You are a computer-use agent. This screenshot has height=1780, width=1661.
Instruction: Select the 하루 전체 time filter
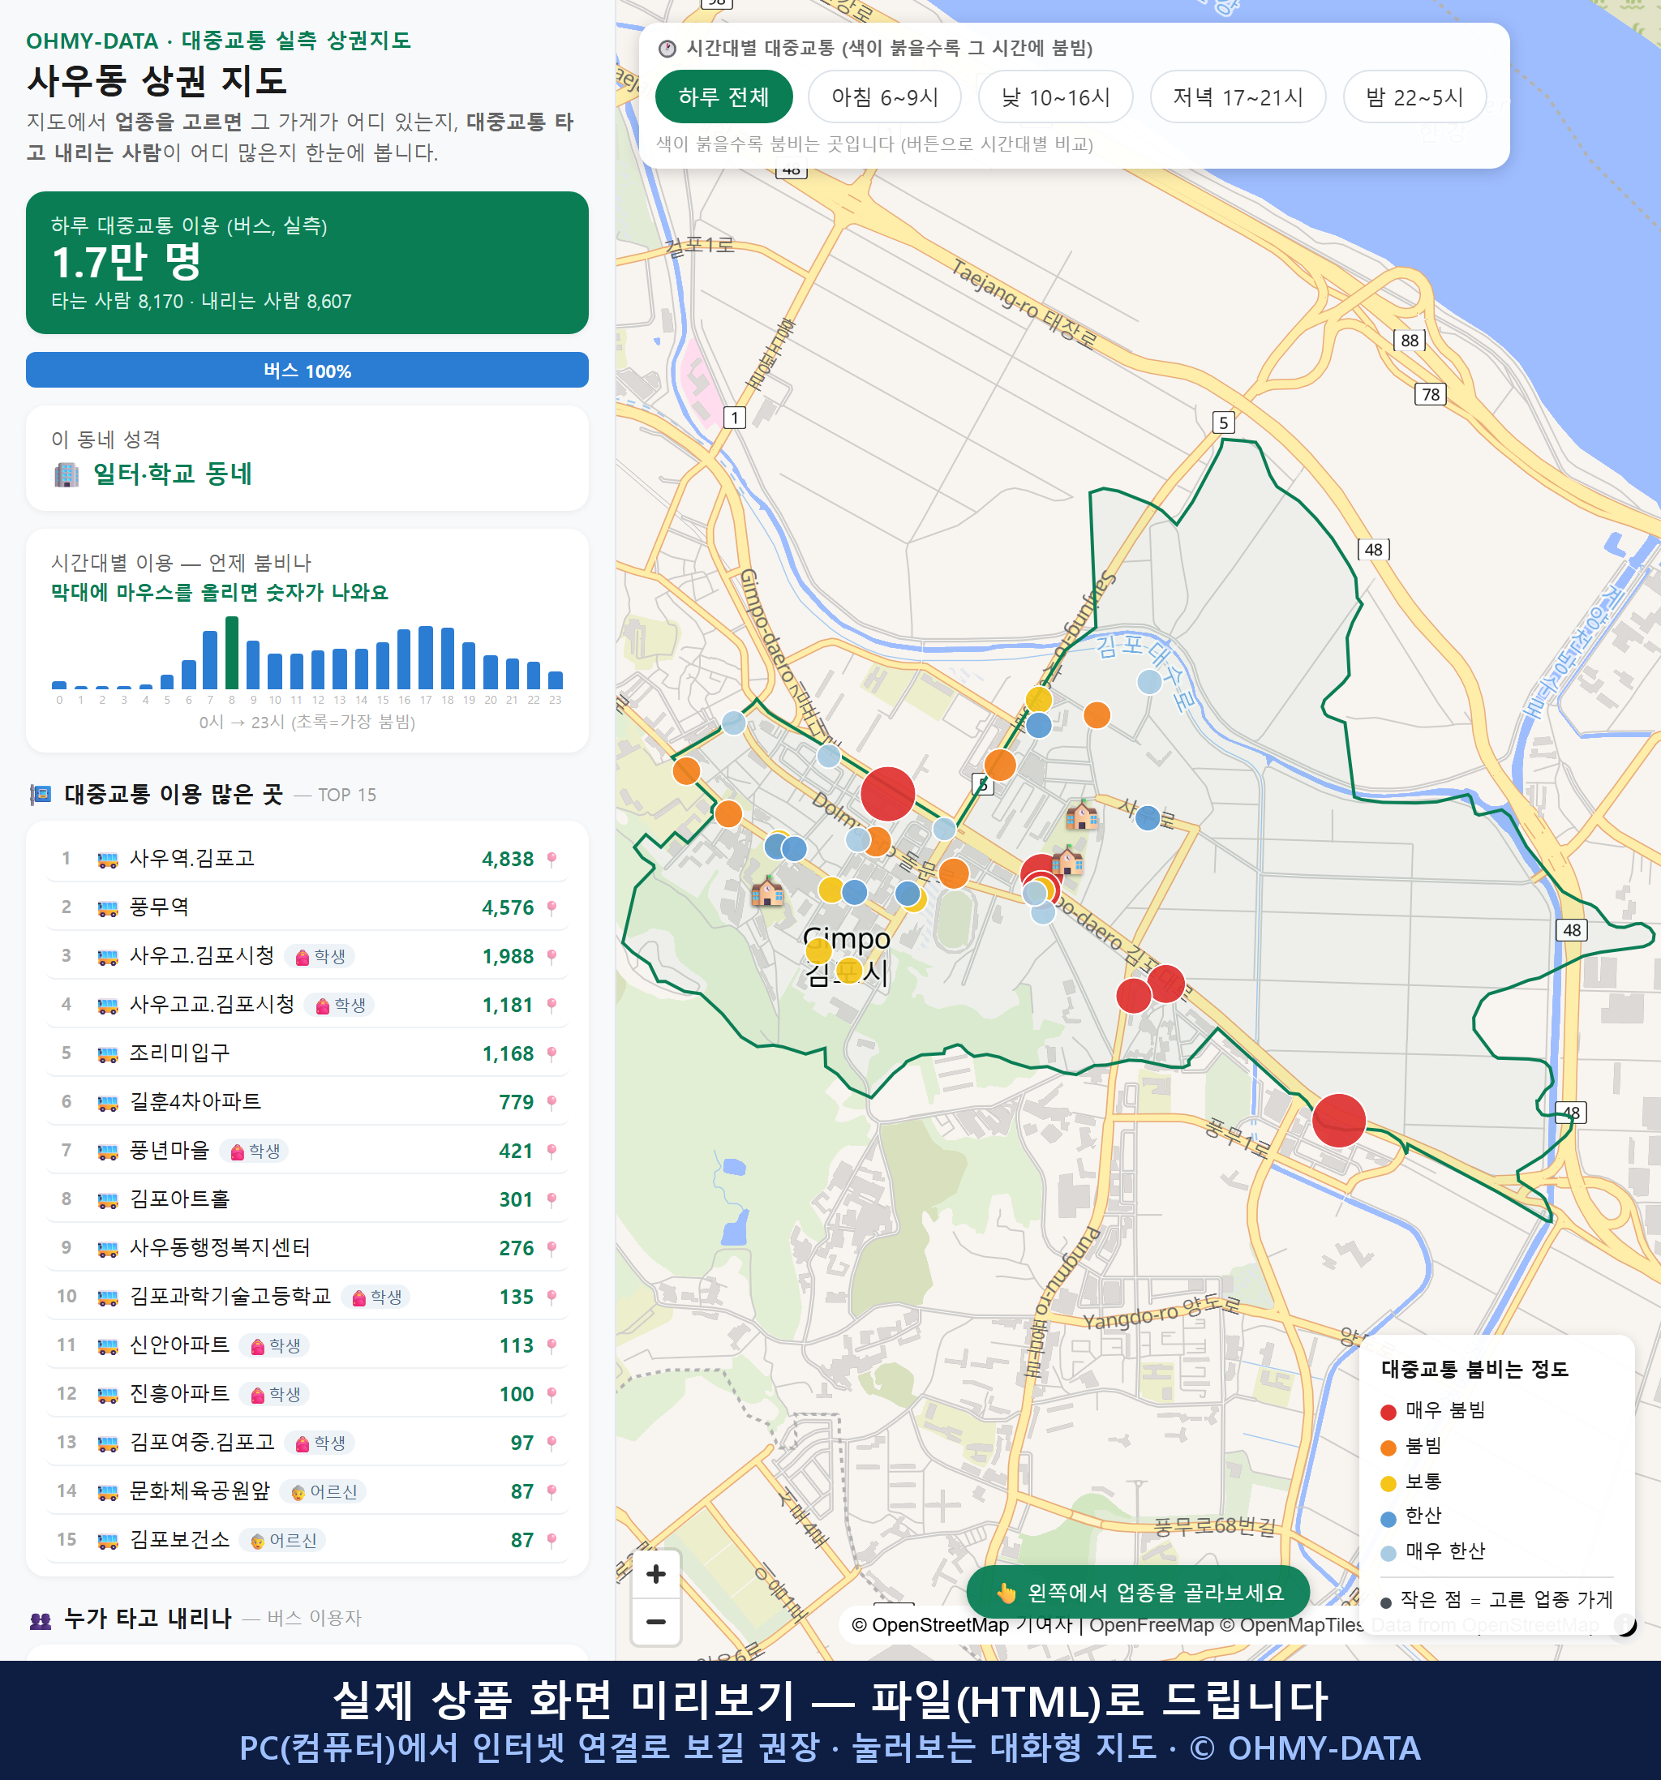(723, 97)
